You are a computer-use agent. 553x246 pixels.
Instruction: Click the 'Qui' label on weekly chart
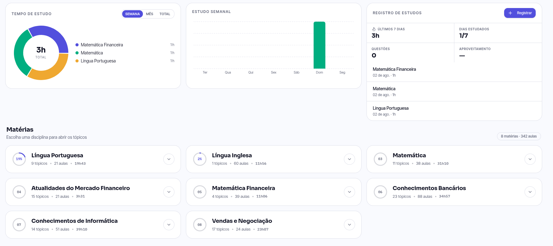251,72
